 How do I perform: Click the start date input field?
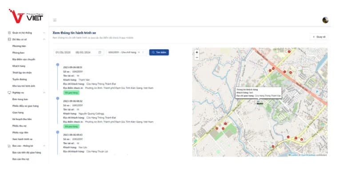click(x=63, y=52)
